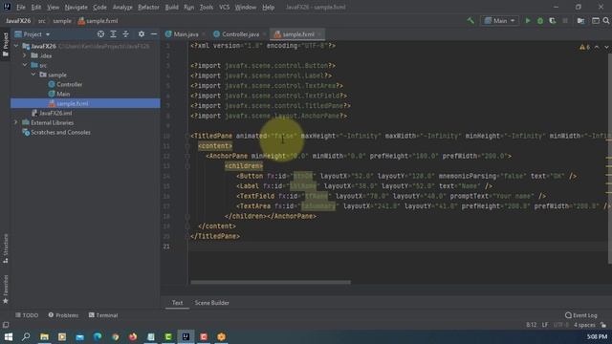
Task: Open the TODO tool window
Action: coord(27,315)
